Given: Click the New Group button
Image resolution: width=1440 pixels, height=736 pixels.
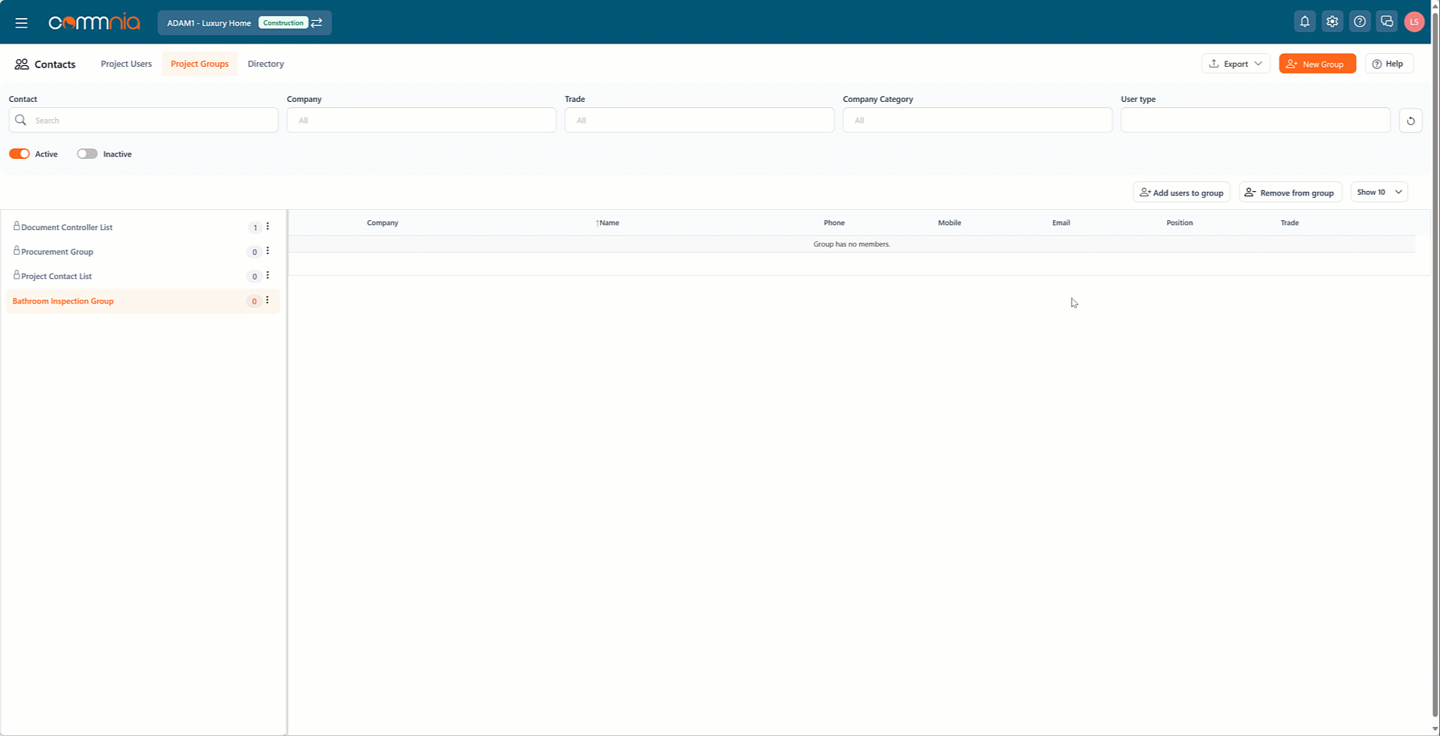Looking at the screenshot, I should 1318,64.
